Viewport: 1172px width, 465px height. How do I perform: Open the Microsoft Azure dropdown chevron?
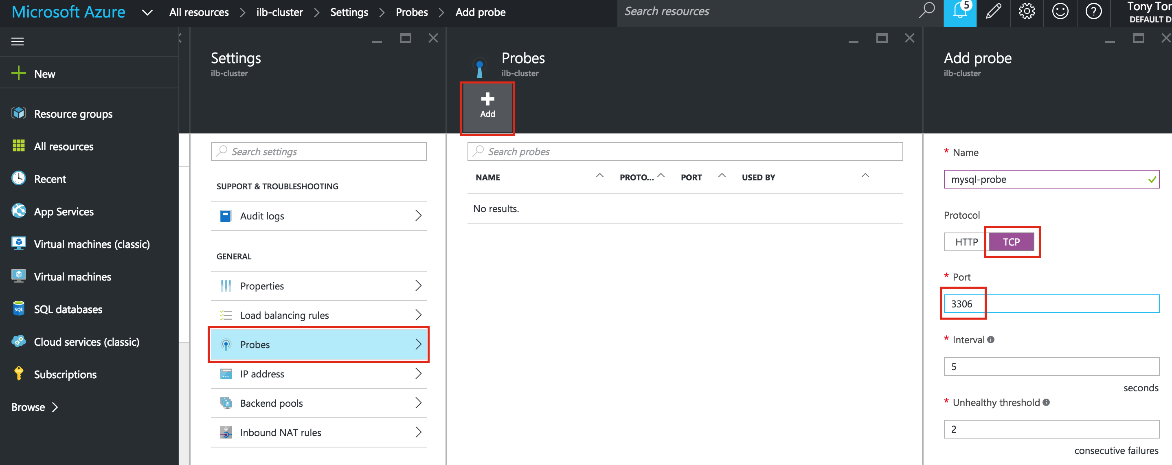pyautogui.click(x=147, y=12)
